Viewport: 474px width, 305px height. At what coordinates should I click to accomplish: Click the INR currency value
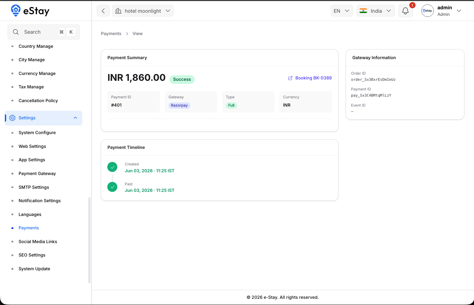click(287, 105)
